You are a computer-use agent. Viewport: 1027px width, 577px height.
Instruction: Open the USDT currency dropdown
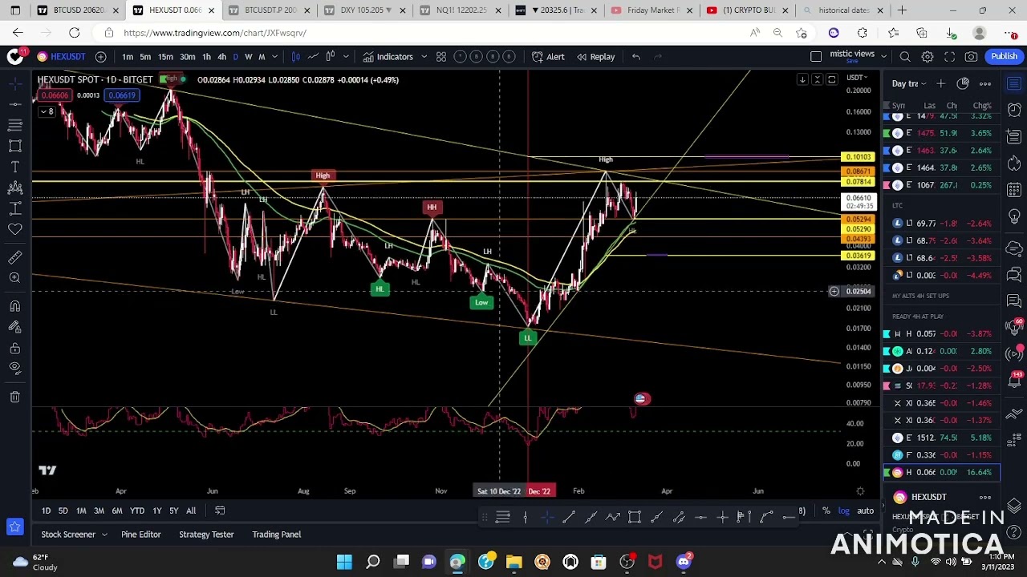[858, 78]
